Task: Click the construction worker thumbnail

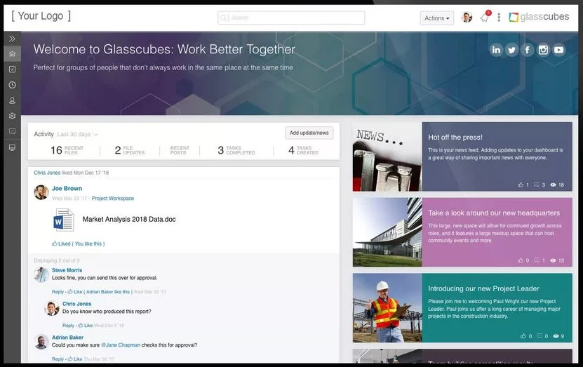Action: 387,308
